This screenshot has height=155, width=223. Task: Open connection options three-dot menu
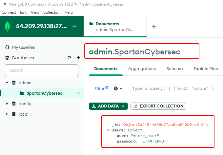click(74, 26)
